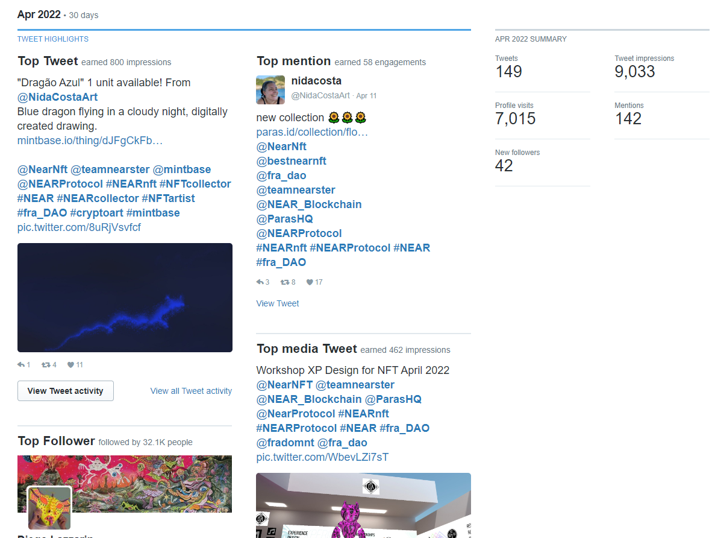Open mintbase.io/thing link in Top Tweet
The width and height of the screenshot is (715, 538).
(x=90, y=140)
